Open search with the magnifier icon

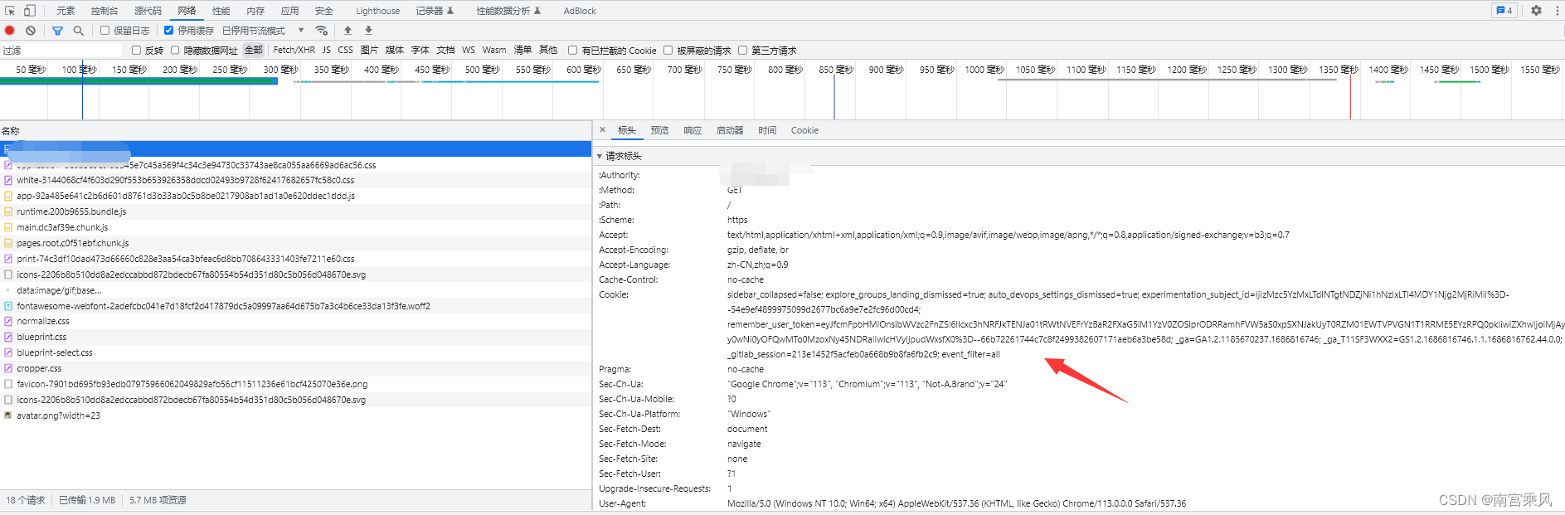coord(78,31)
